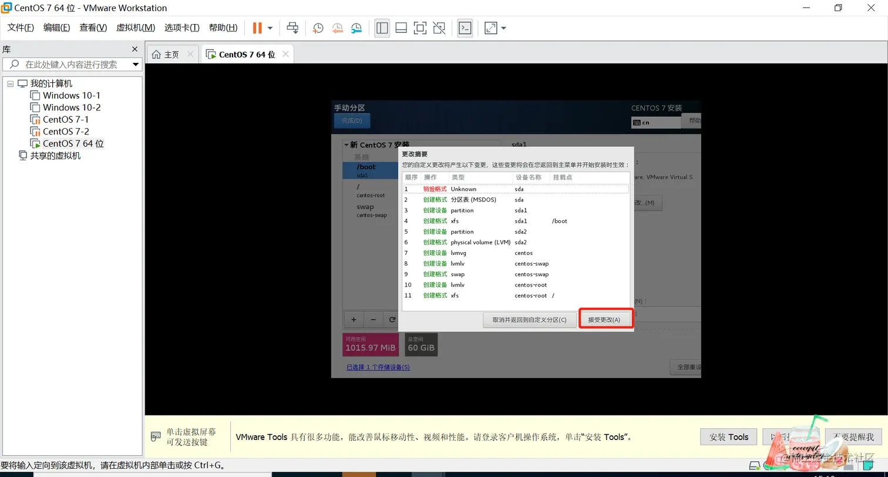Click 取消并返回到自定义分区(C) button
This screenshot has width=888, height=477.
tap(530, 320)
